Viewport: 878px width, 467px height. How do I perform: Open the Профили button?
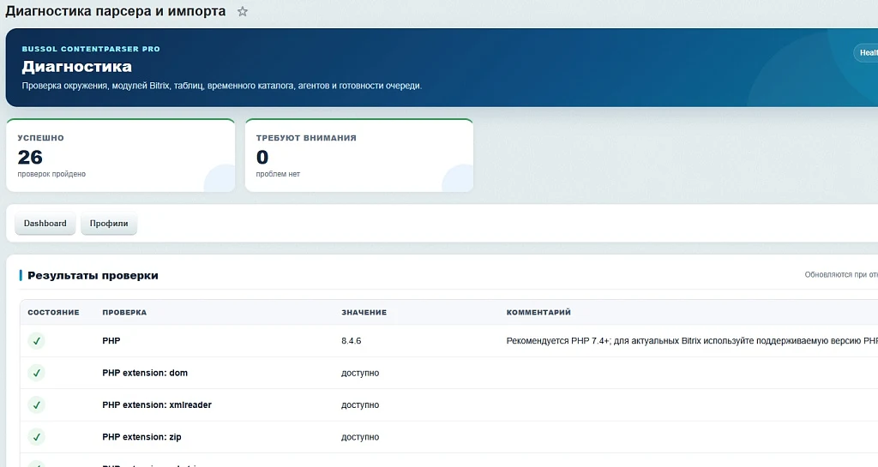[x=109, y=224]
